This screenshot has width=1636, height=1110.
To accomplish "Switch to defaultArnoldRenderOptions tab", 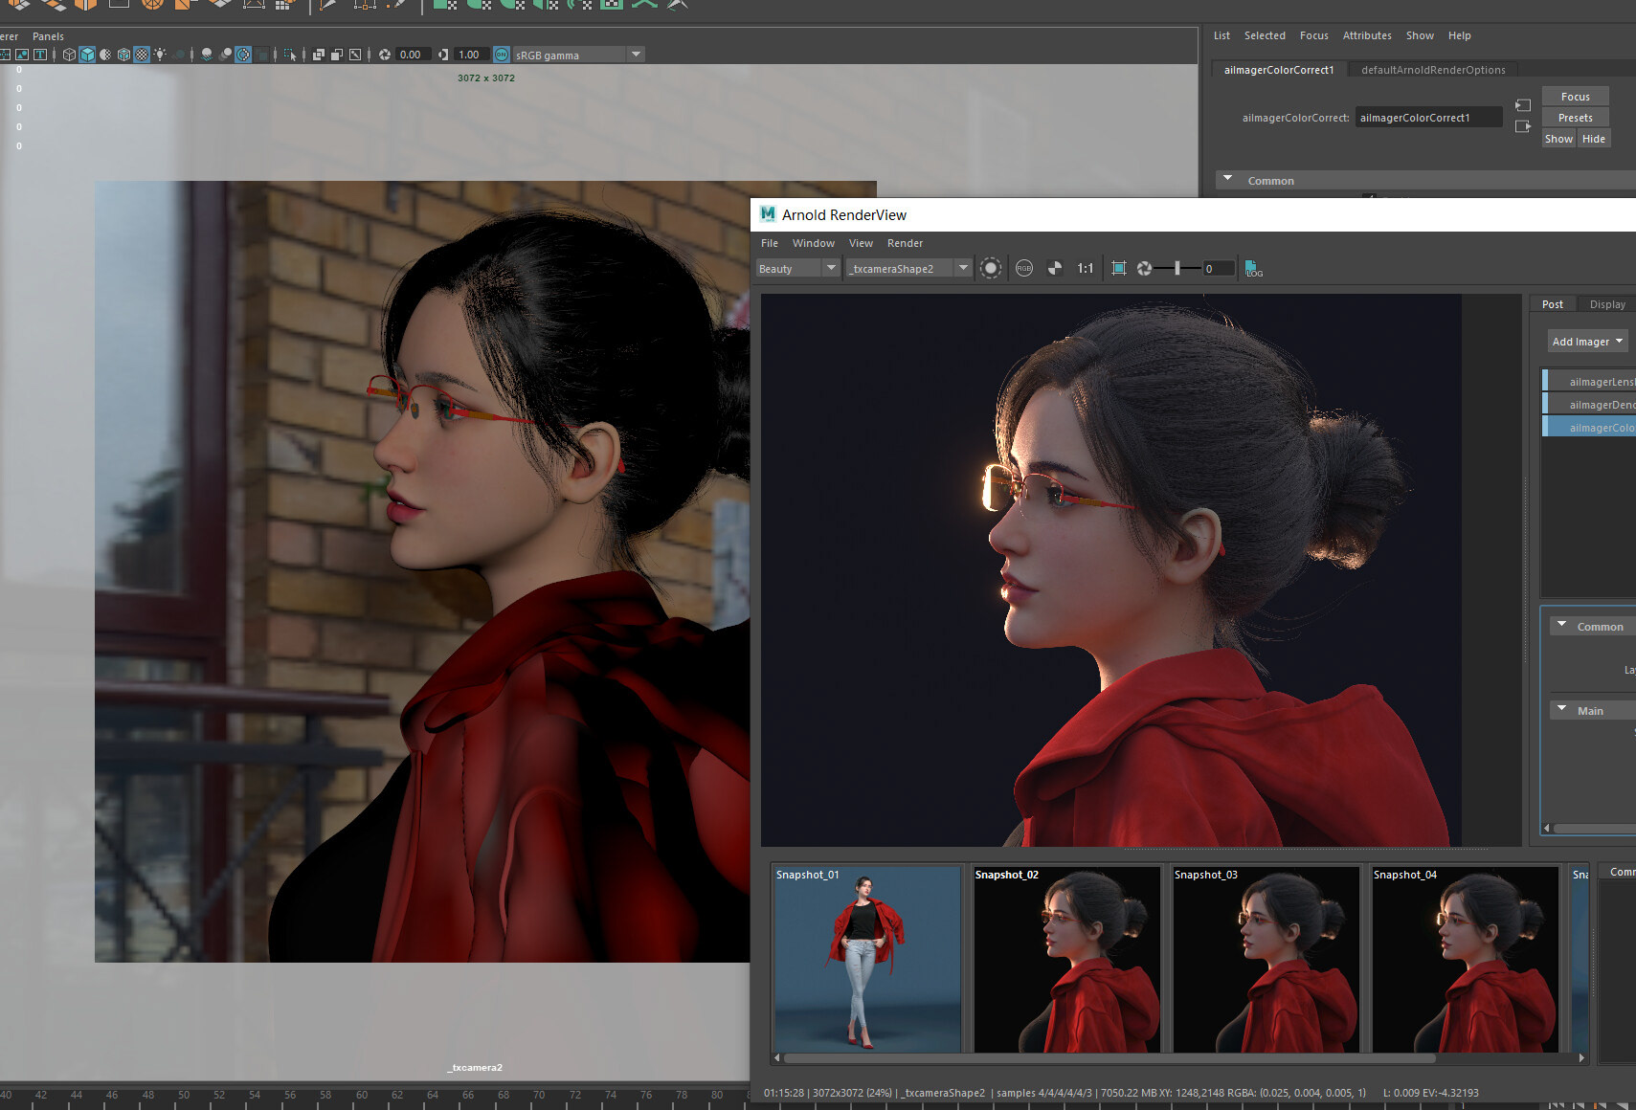I will 1432,70.
